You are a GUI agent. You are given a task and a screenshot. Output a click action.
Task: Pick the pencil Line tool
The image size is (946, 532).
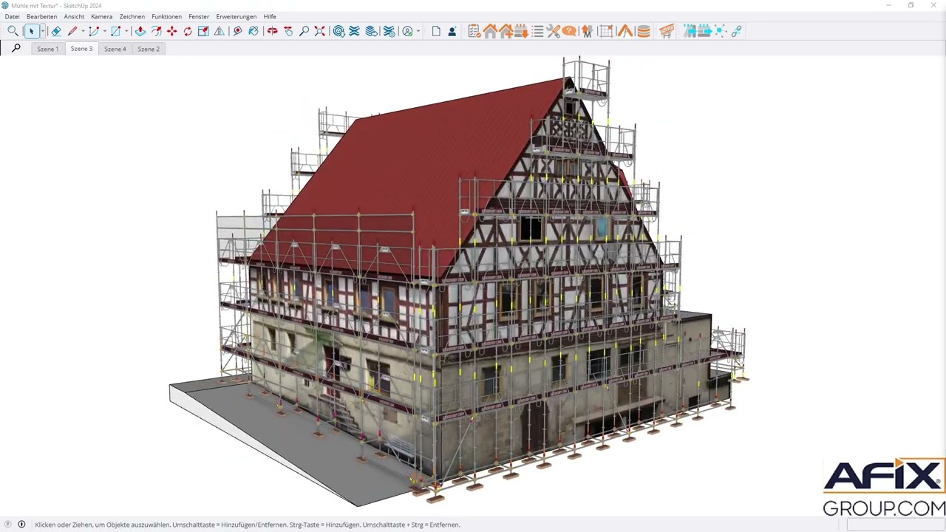click(72, 31)
